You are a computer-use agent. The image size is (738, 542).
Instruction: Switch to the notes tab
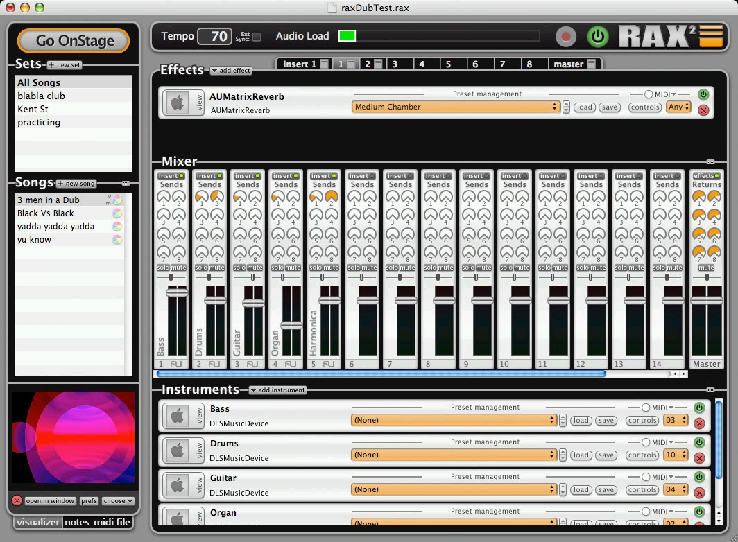click(77, 522)
